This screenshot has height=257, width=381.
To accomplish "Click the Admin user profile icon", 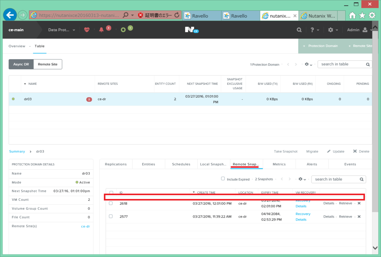I will [x=365, y=30].
